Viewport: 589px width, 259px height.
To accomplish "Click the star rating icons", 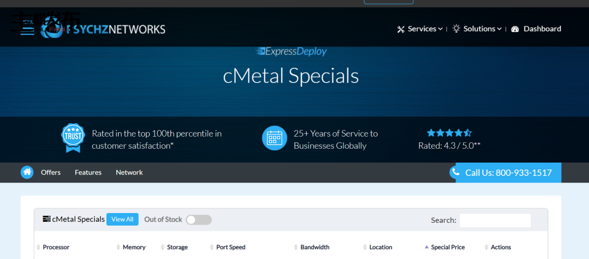I will pos(449,133).
